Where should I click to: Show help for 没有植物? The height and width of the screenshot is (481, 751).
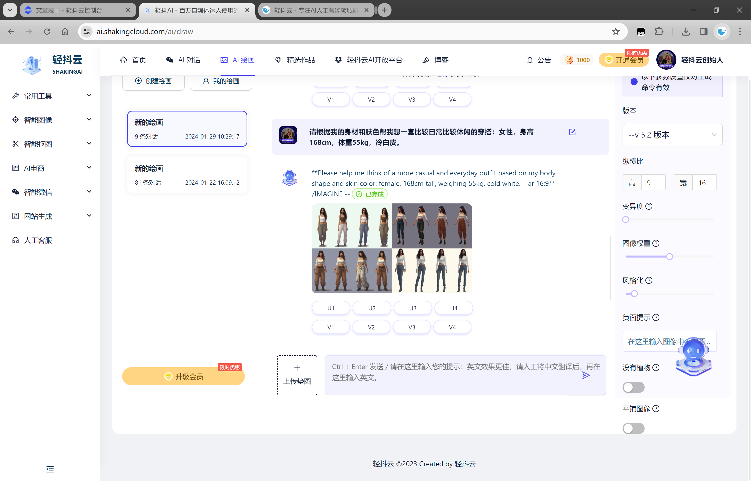pyautogui.click(x=656, y=367)
